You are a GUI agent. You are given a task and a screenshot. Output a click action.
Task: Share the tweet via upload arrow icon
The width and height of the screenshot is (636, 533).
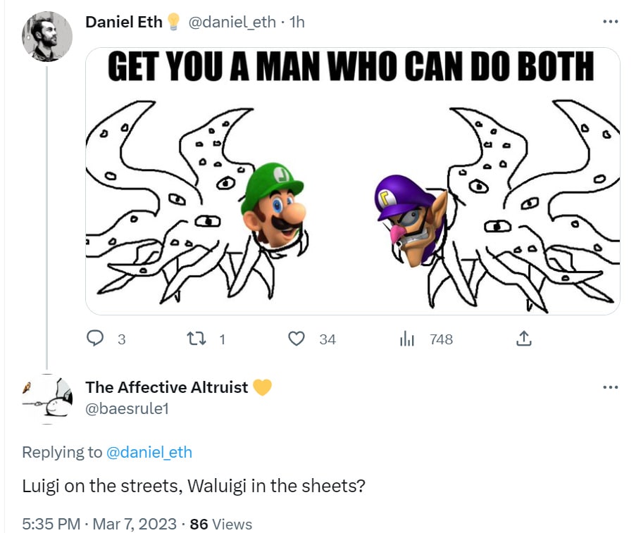point(523,338)
